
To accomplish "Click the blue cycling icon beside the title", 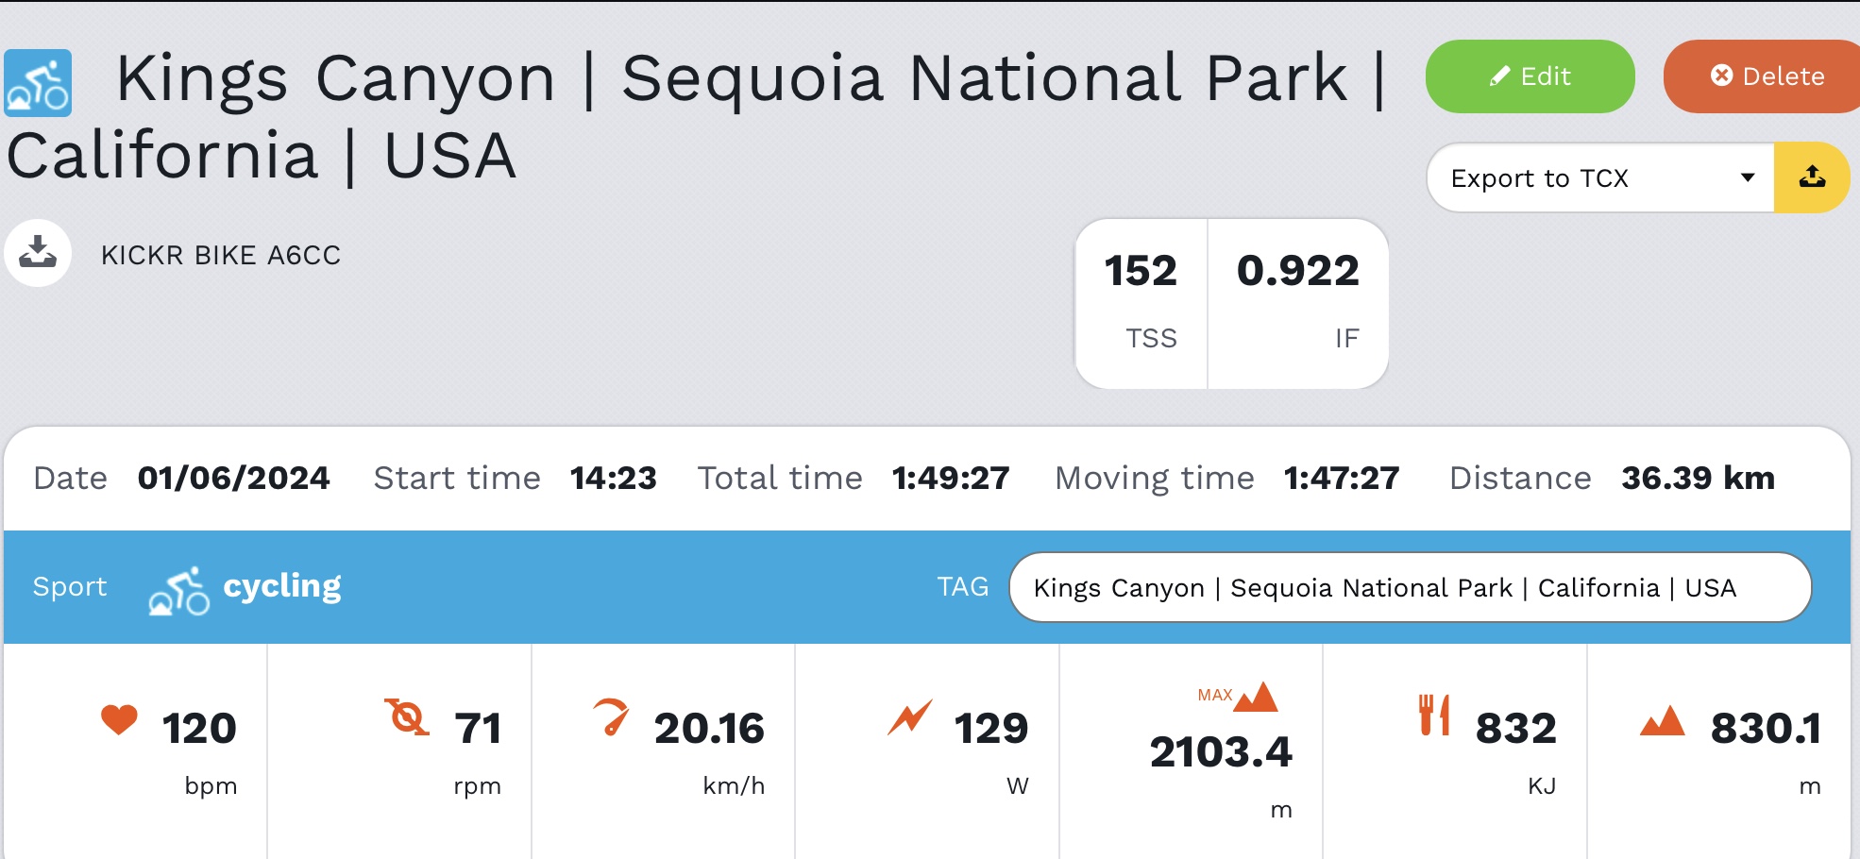I will click(38, 83).
